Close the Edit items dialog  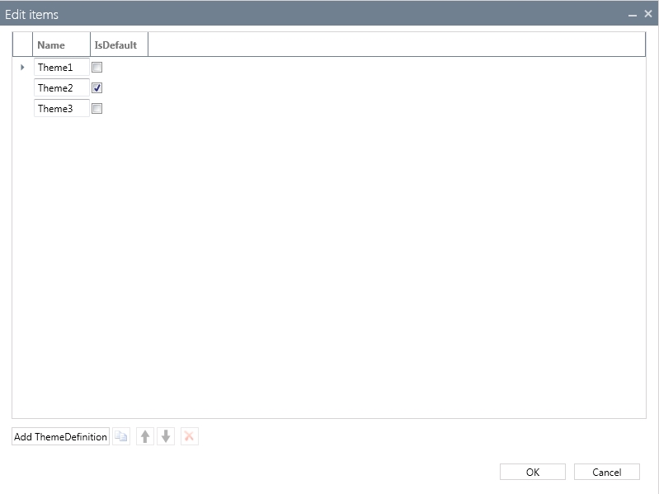tap(648, 14)
